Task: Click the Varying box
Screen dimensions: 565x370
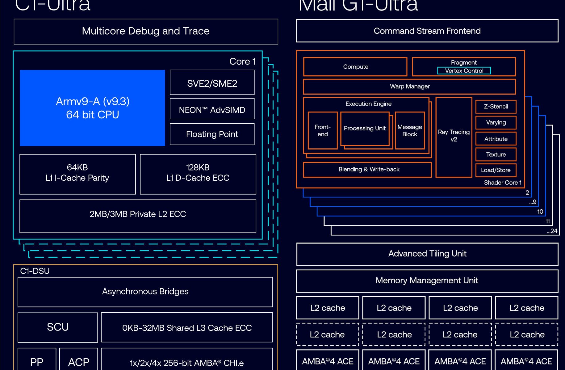Action: [x=496, y=122]
